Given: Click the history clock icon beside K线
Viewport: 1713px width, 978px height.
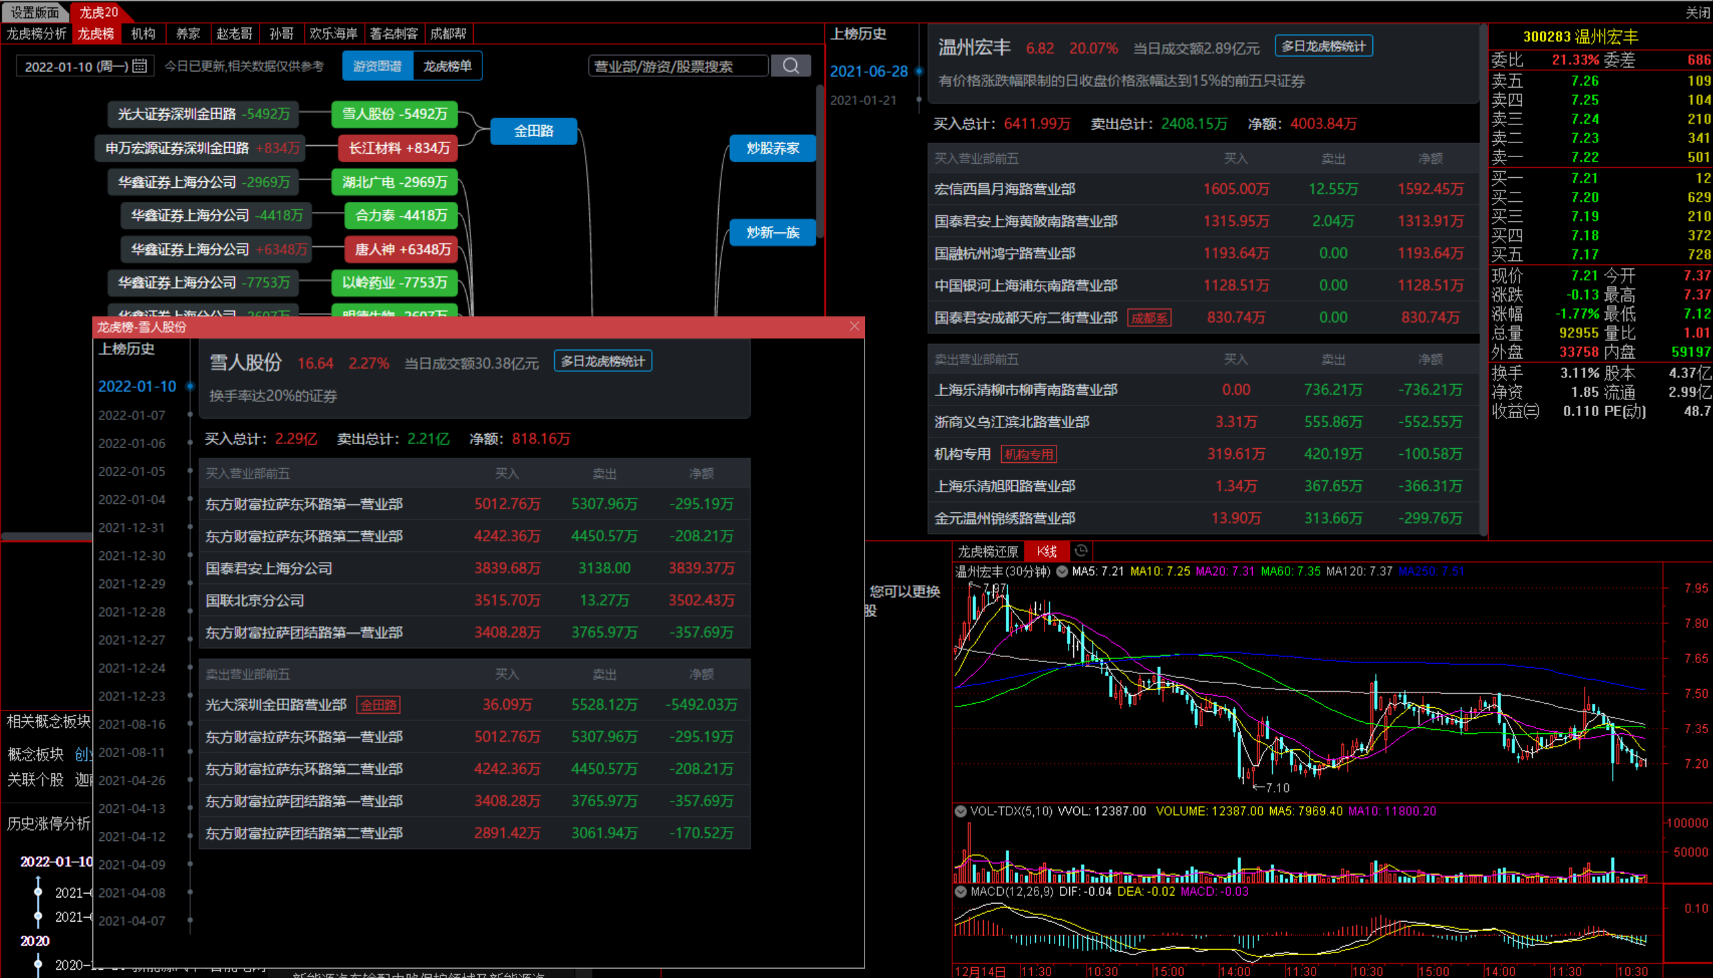Looking at the screenshot, I should [x=1081, y=551].
